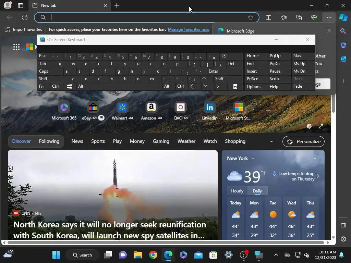Viewport: 351px width, 263px height.
Task: Toggle ScrLk key on On-Screen Keyboard
Action: click(x=279, y=79)
